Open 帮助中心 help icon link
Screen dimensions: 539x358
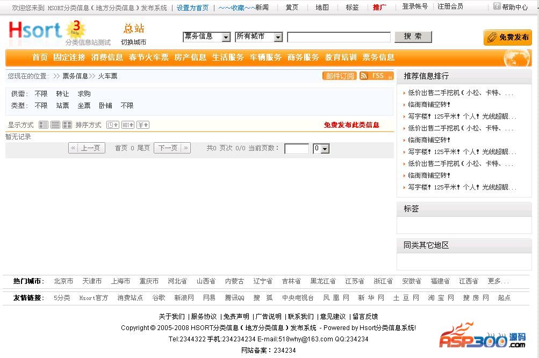(511, 6)
